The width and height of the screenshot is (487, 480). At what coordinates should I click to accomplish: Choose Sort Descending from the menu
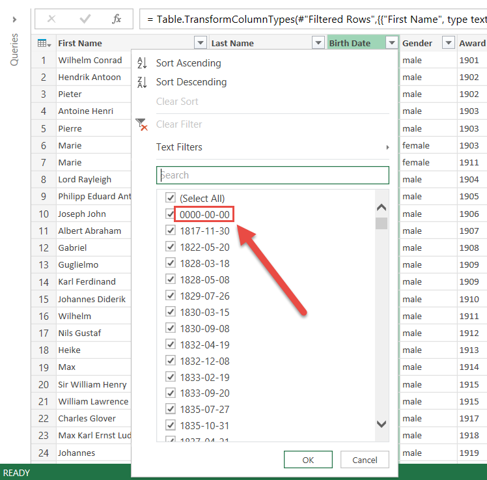point(191,82)
